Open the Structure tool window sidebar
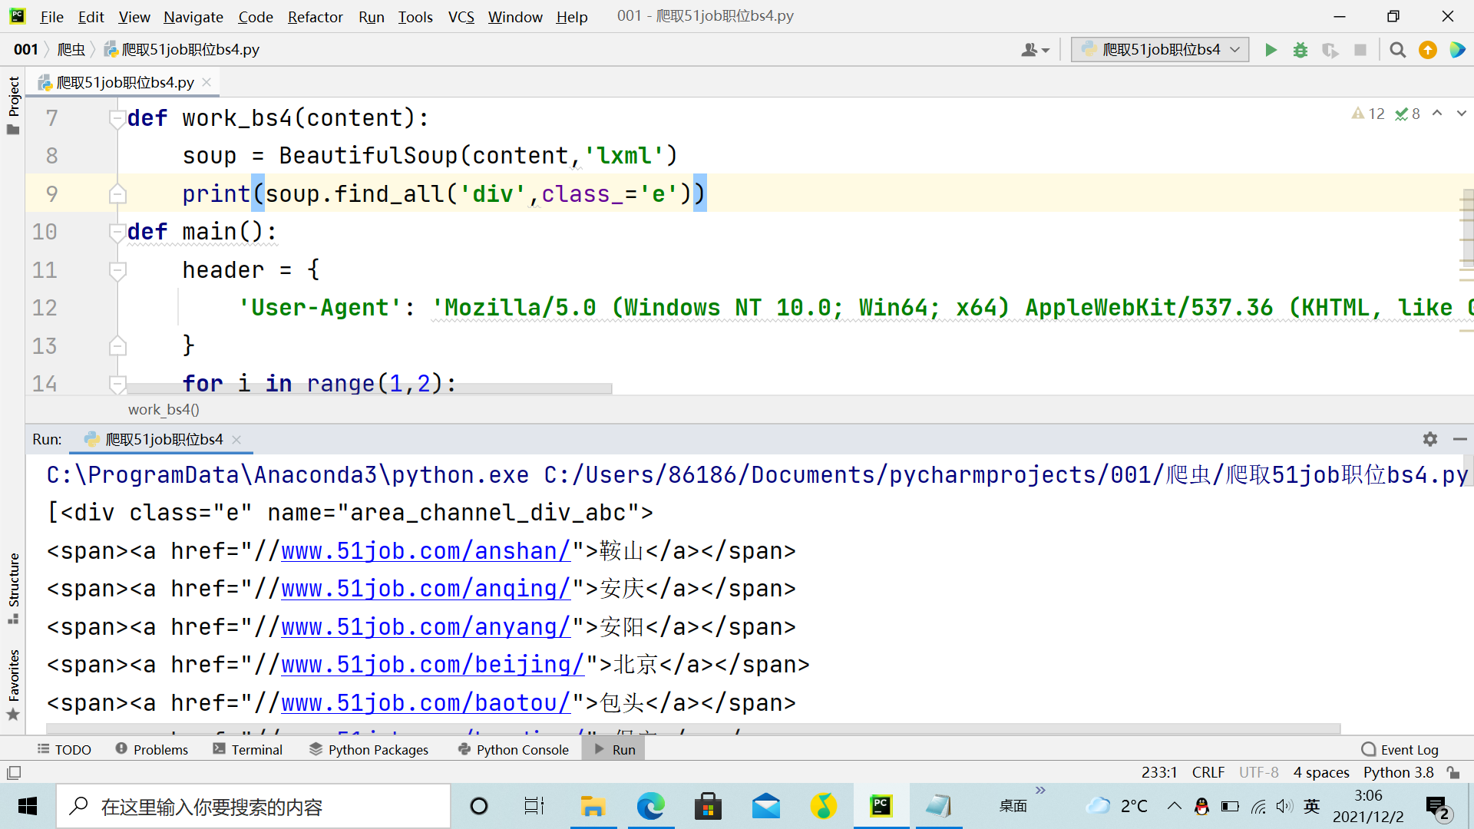1474x829 pixels. coord(13,588)
